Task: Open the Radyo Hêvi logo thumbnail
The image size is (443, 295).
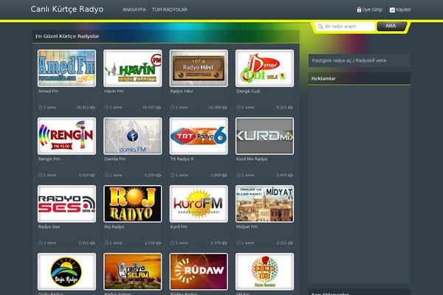Action: [199, 69]
